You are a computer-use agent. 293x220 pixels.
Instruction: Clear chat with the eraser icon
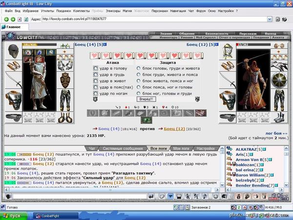162,197
